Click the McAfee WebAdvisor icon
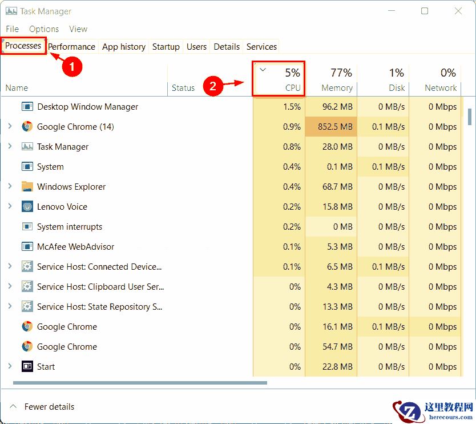The height and width of the screenshot is (424, 476). [x=27, y=246]
